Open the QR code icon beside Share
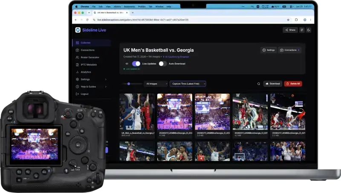This screenshot has height=193, width=341. 302,30
